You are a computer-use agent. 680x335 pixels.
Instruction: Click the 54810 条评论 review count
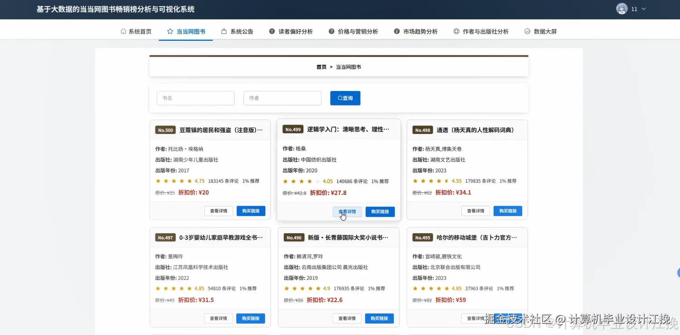pos(222,289)
